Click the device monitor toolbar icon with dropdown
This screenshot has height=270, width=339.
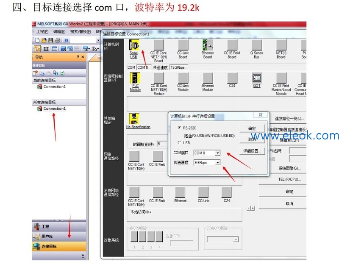click(86, 49)
